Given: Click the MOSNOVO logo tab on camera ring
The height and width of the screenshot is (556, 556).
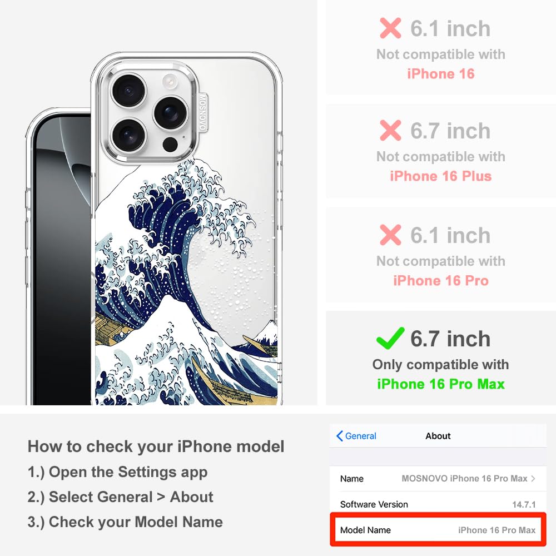Looking at the screenshot, I should [202, 112].
